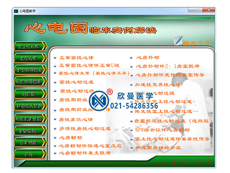Minimize the 心电图教学 window
The width and height of the screenshot is (230, 173).
point(191,10)
